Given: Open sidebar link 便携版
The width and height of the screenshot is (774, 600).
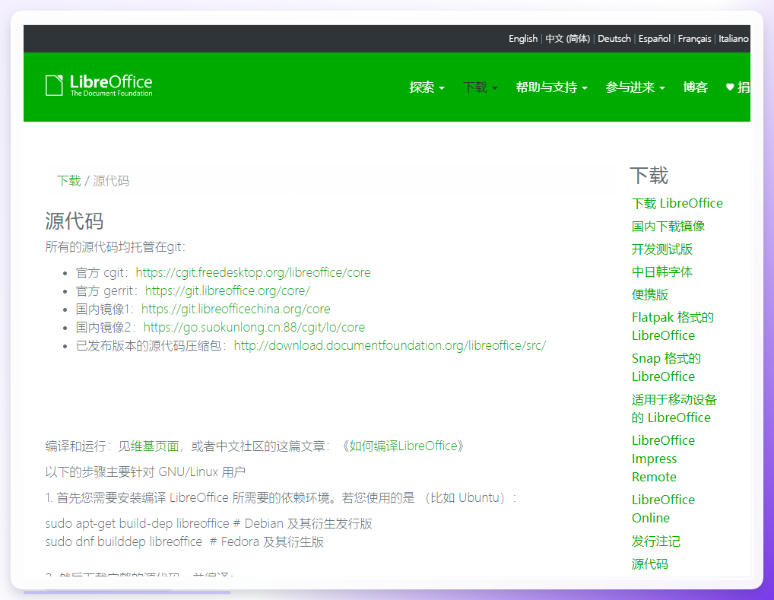Looking at the screenshot, I should 649,295.
